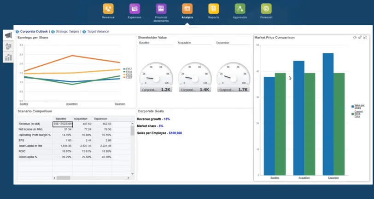The image size is (374, 199).
Task: Click the Value per Share legend label
Action: coord(359,106)
